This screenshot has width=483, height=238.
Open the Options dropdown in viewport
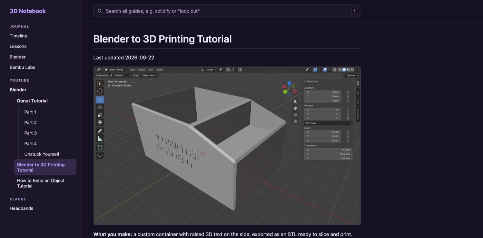(x=352, y=75)
